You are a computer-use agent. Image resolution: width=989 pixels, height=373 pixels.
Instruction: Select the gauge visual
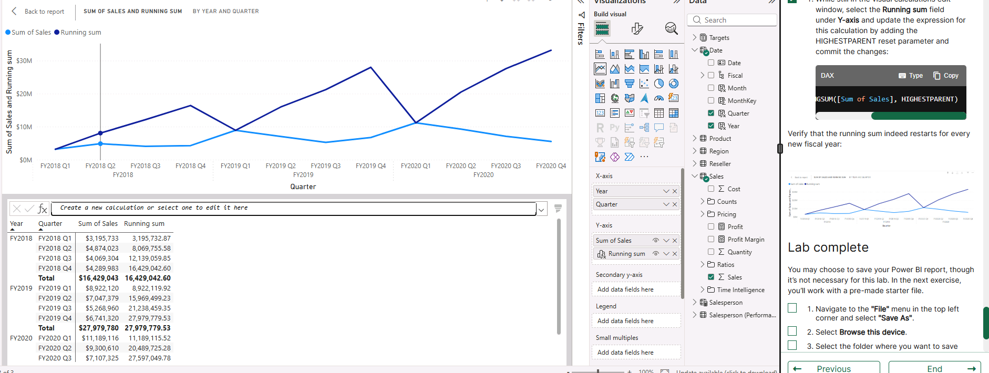coord(658,98)
